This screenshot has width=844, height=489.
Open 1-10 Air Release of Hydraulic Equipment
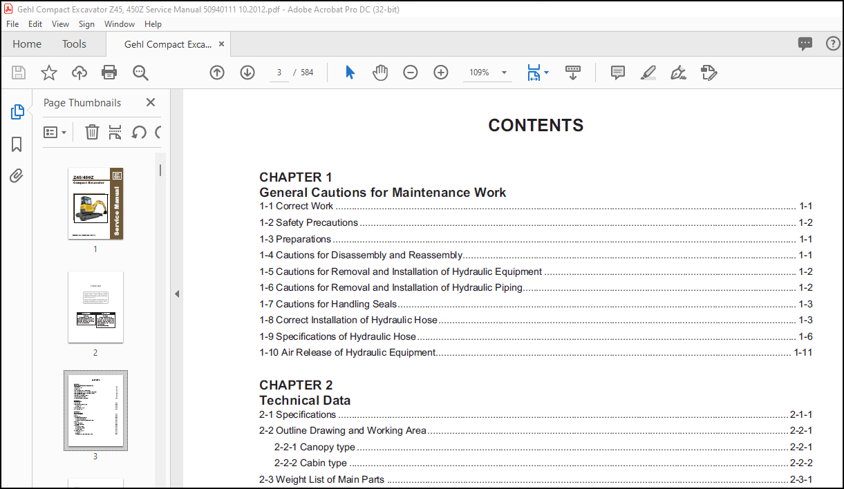(x=536, y=352)
